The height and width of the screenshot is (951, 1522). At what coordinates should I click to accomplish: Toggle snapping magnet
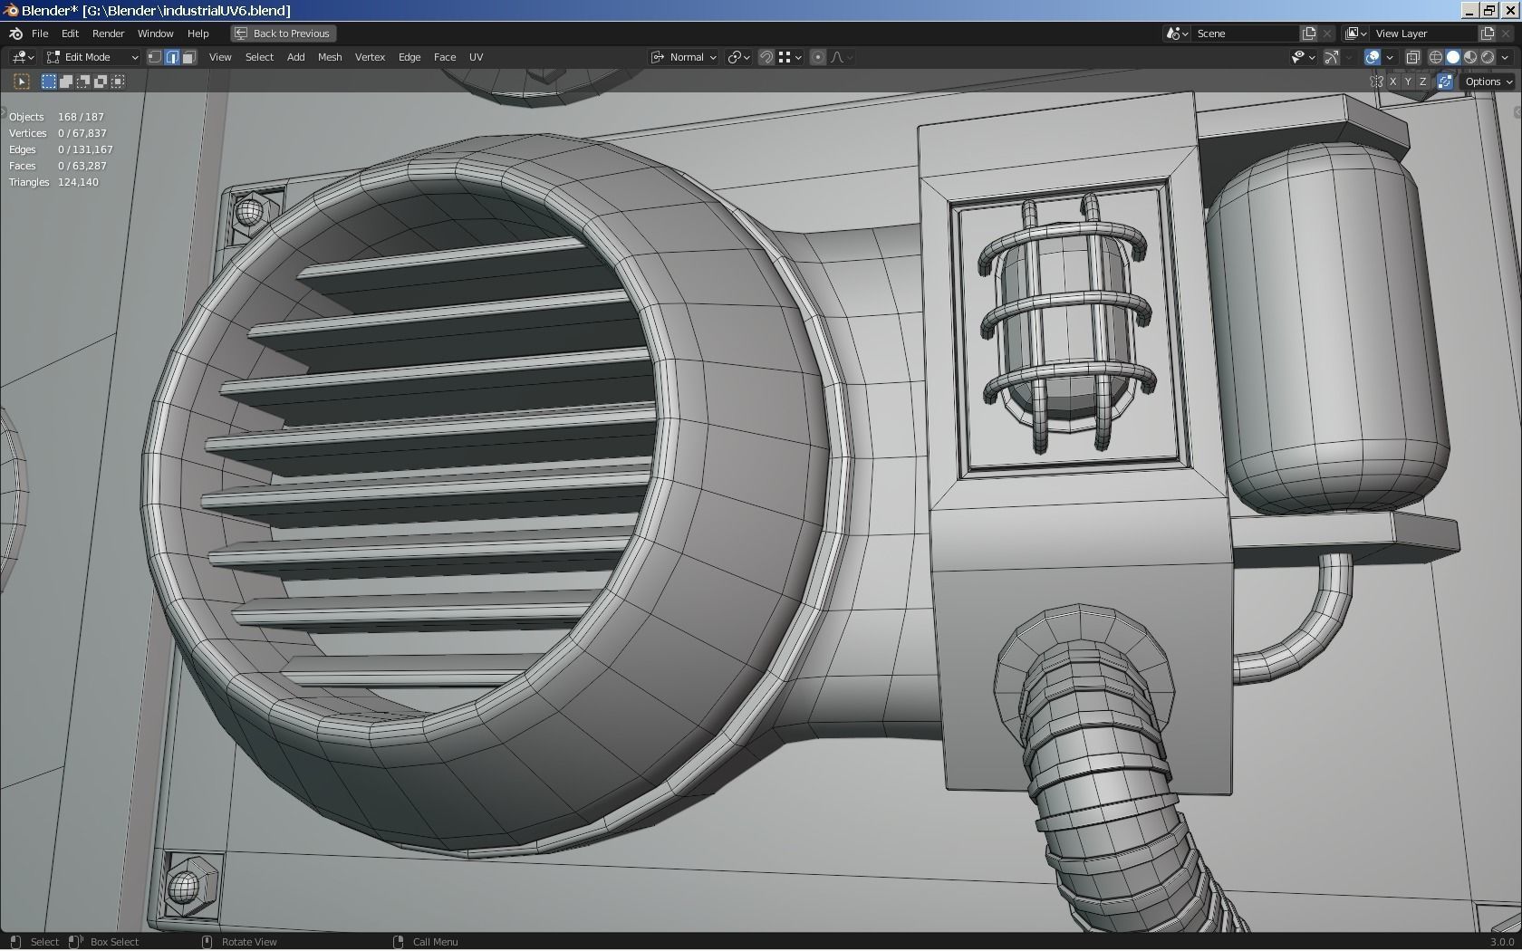point(766,57)
